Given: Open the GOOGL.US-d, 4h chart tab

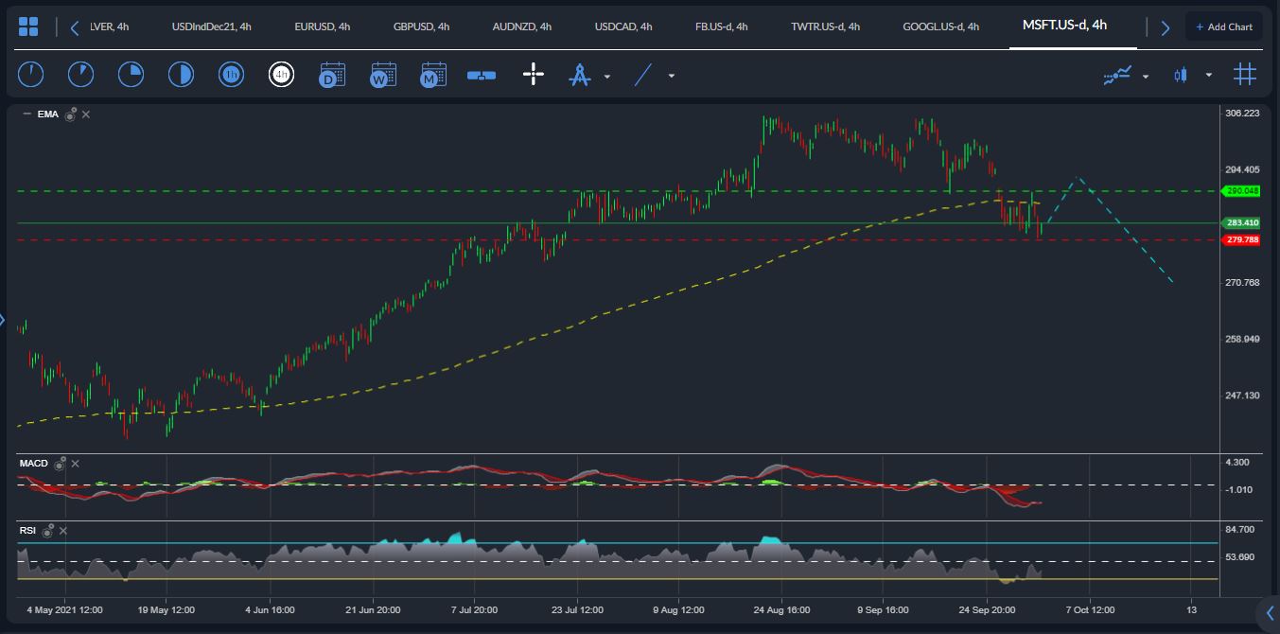Looking at the screenshot, I should click(940, 26).
